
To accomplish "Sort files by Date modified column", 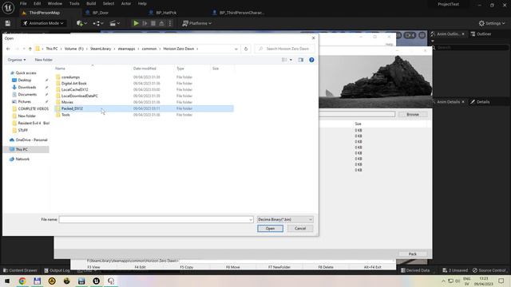I will click(x=145, y=69).
